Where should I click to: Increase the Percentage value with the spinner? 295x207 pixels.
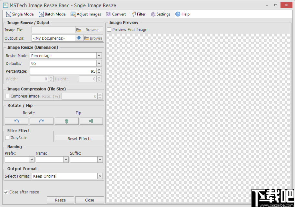(99, 69)
